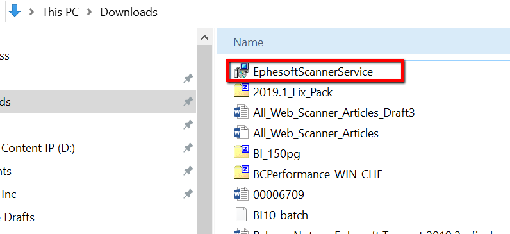Screen dimensions: 510x234
Task: Click the 2019.1_Fix_Pack zip folder icon
Action: [242, 91]
